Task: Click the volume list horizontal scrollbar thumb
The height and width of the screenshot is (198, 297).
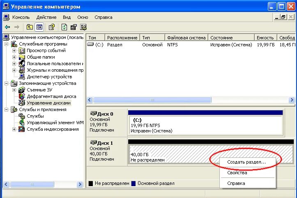Action: click(152, 100)
